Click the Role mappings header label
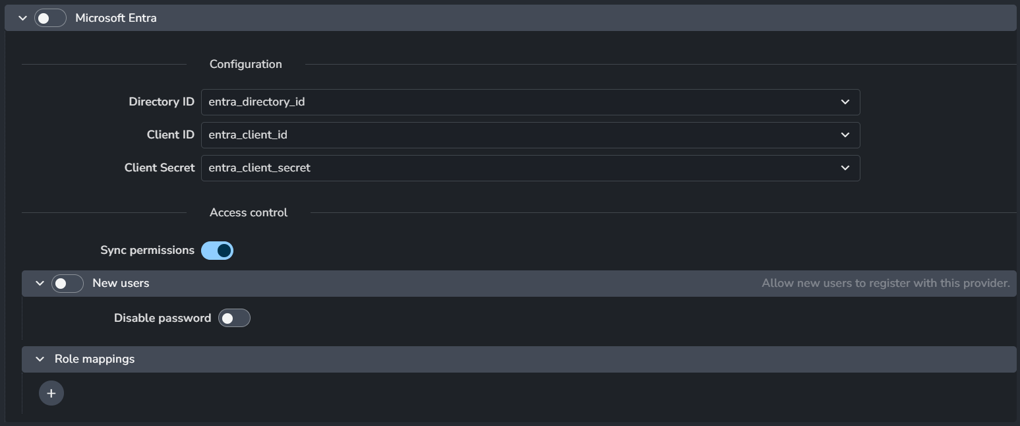The width and height of the screenshot is (1020, 426). [95, 359]
